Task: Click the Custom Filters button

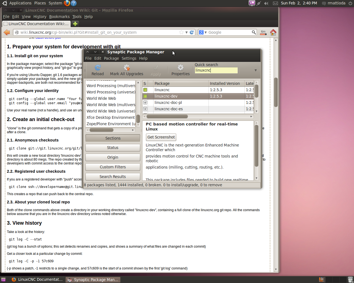Action: pyautogui.click(x=113, y=167)
